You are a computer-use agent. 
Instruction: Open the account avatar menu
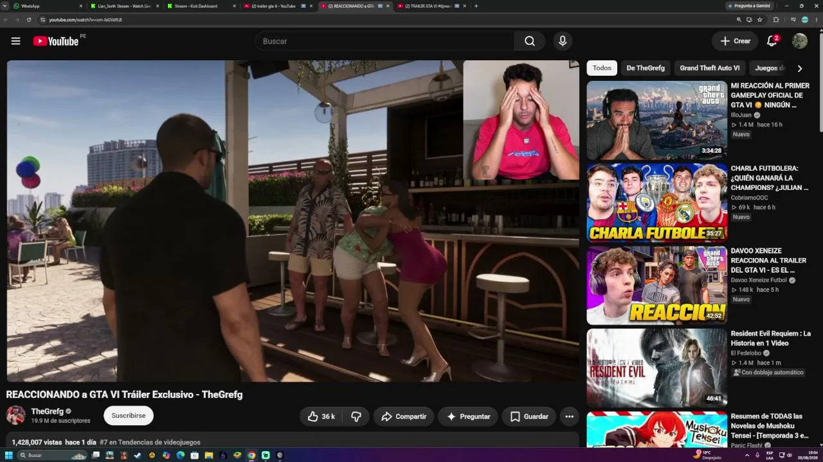(x=800, y=41)
